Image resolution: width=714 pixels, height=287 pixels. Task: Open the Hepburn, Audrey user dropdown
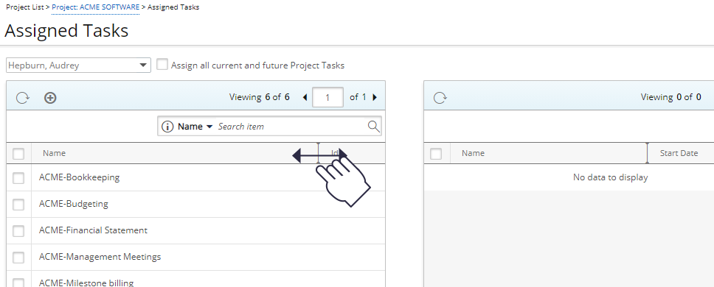click(78, 65)
